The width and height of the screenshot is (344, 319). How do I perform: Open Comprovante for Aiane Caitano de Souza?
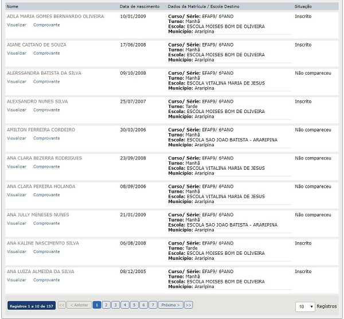pyautogui.click(x=46, y=53)
